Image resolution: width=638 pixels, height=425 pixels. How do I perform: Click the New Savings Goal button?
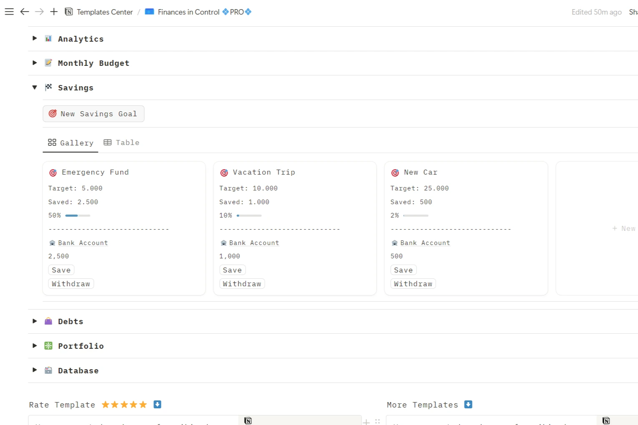coord(93,114)
